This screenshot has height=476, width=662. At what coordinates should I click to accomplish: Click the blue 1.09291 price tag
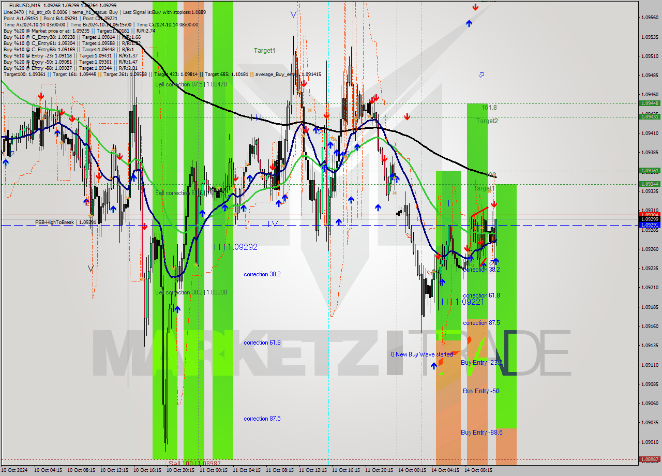coord(650,225)
